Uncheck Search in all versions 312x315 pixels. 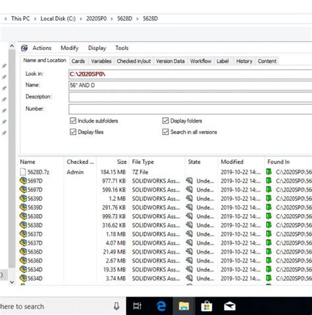tap(165, 132)
